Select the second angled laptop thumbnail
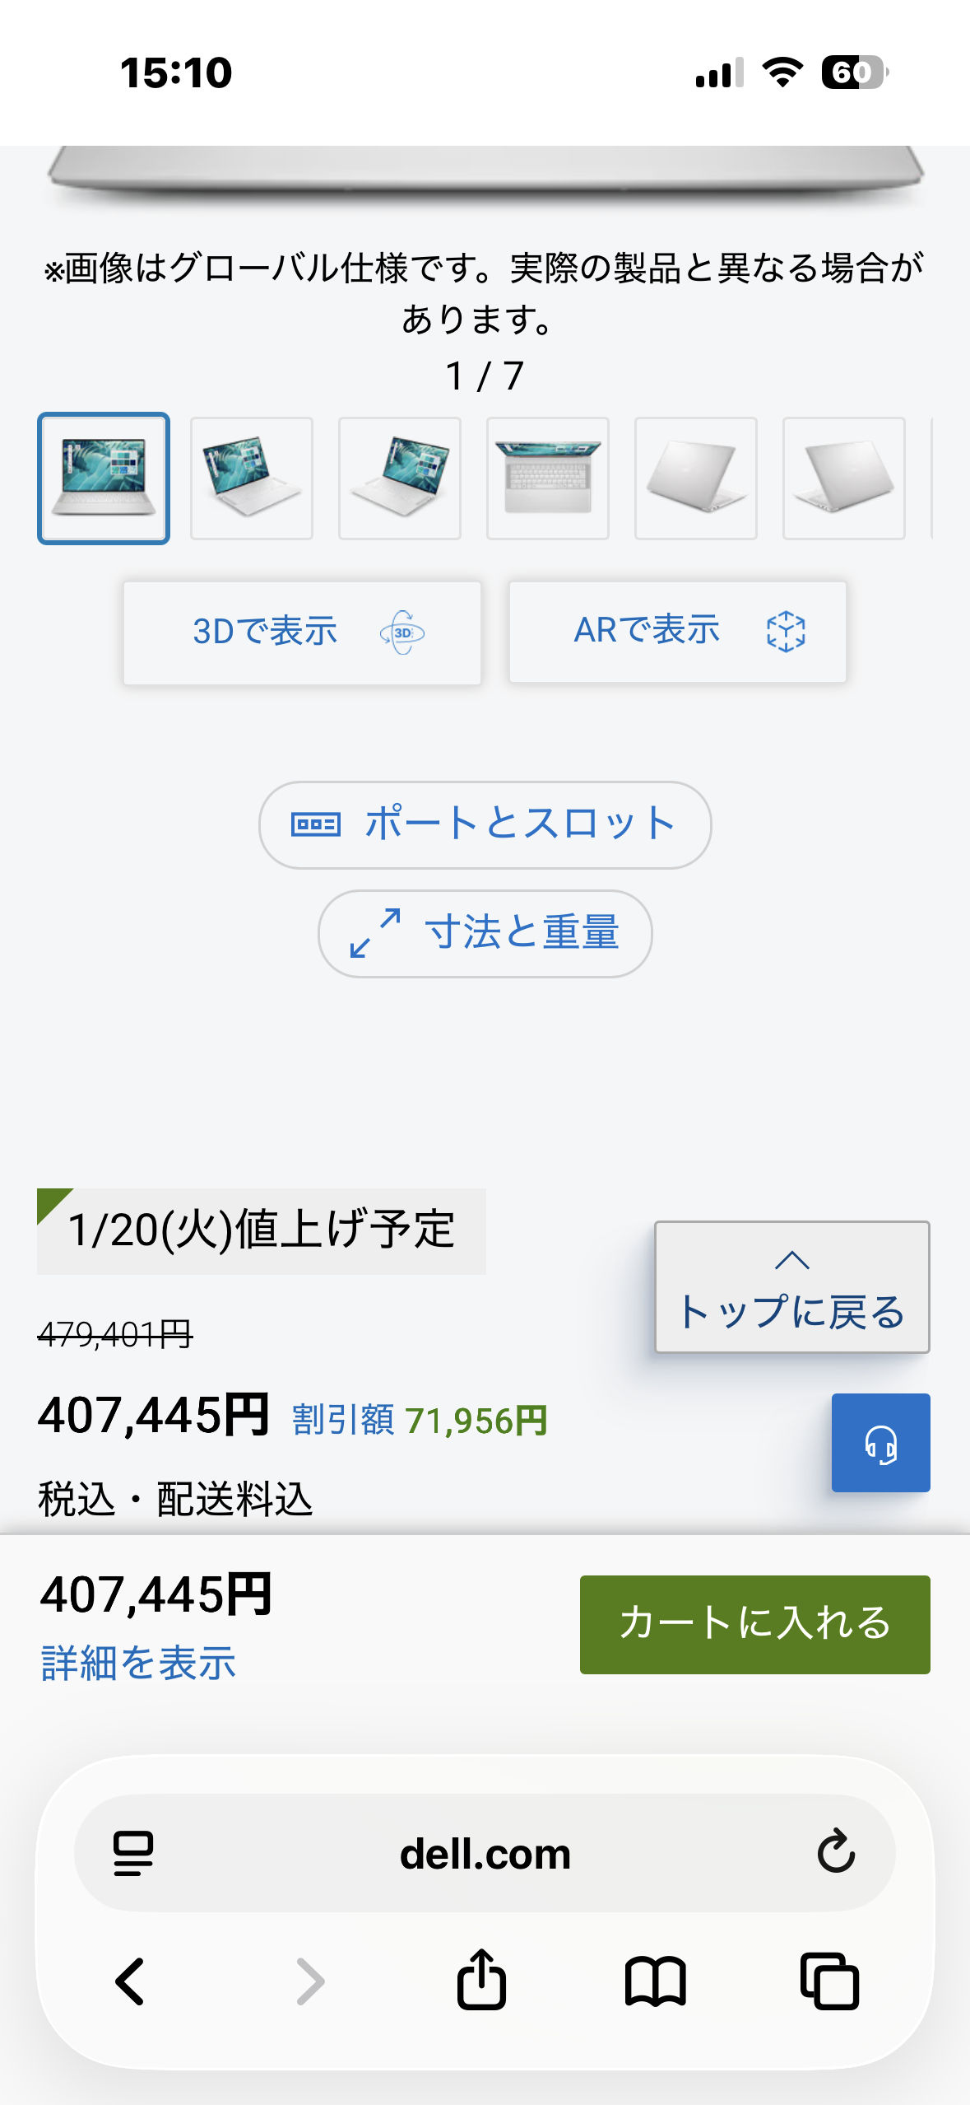Screen dimensions: 970x2105 [252, 478]
